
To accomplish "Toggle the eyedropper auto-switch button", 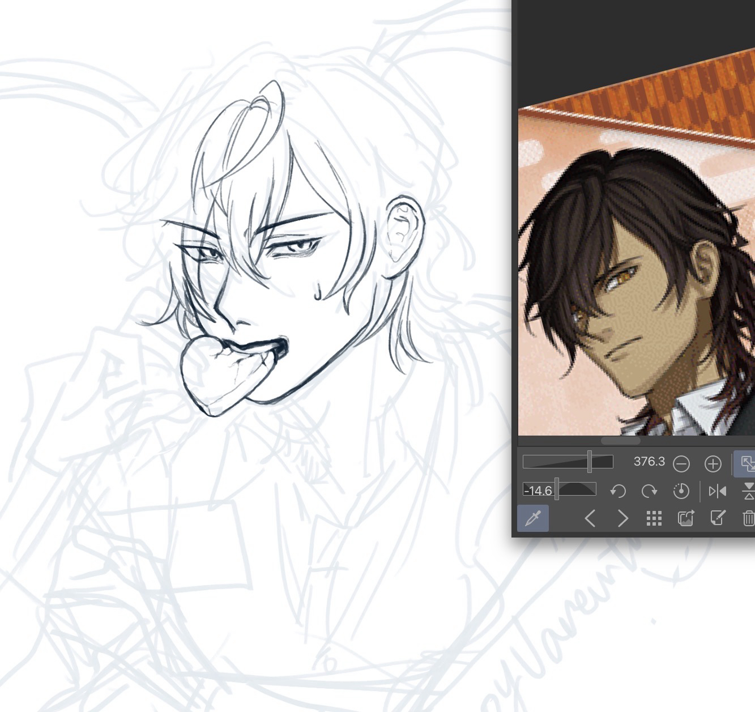I will (x=533, y=518).
